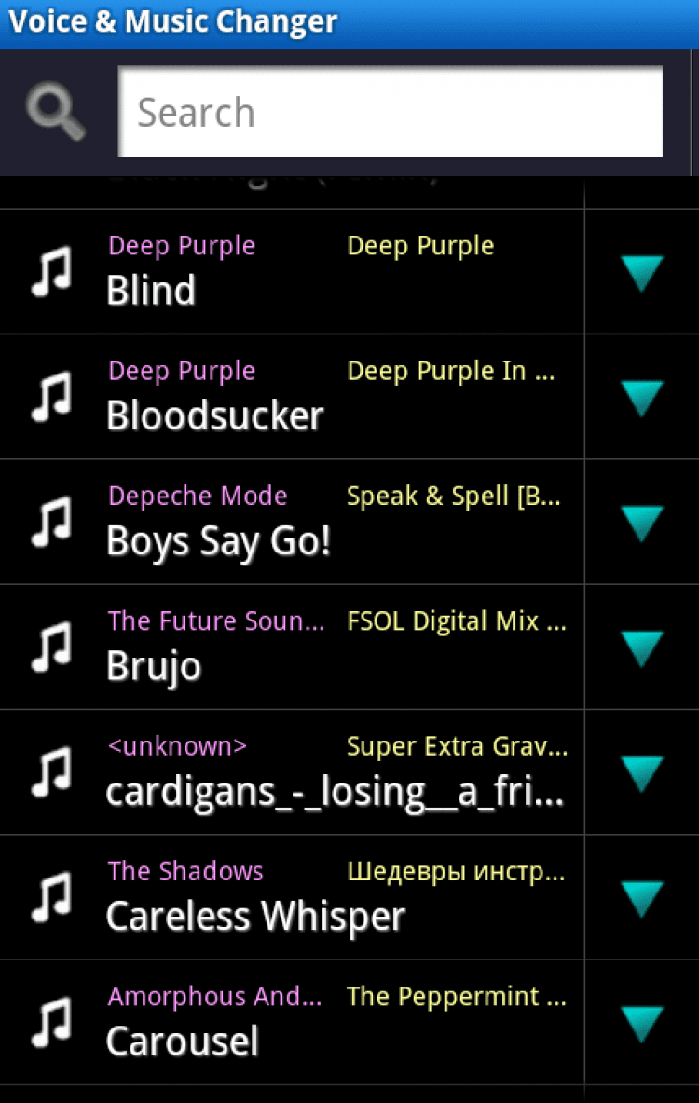Open the options triangle for Brujo

641,647
